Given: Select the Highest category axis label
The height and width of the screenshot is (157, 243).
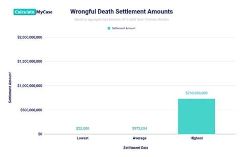Looking at the screenshot, I should click(x=196, y=138).
